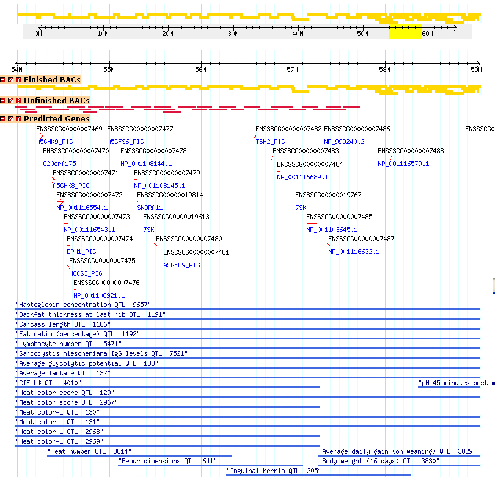Click share icon for Finished BACs track
Screen dimensions: 495x478
pyautogui.click(x=11, y=80)
